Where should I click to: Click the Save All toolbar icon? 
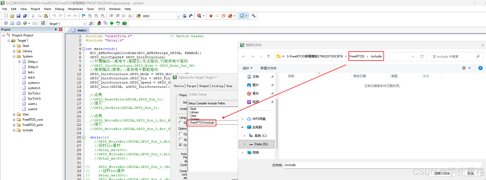pos(25,16)
